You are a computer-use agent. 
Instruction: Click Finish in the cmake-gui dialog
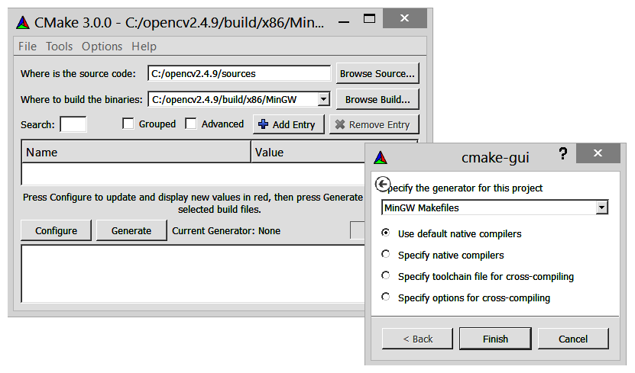[495, 339]
